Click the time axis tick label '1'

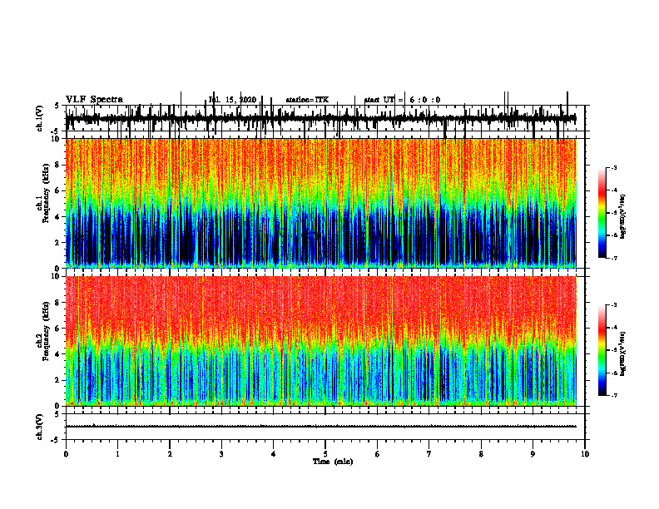click(117, 454)
